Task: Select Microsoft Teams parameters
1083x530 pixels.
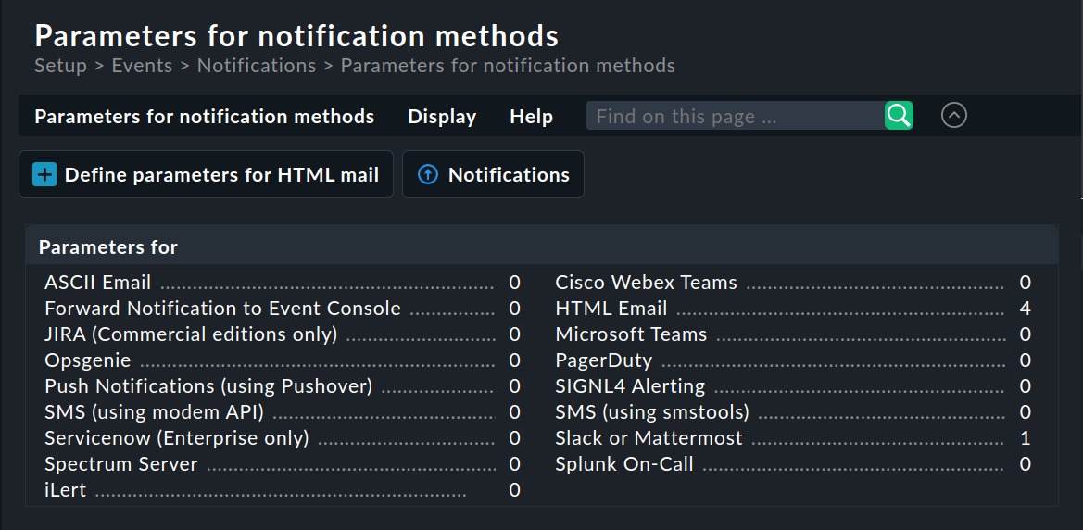Action: pyautogui.click(x=631, y=334)
